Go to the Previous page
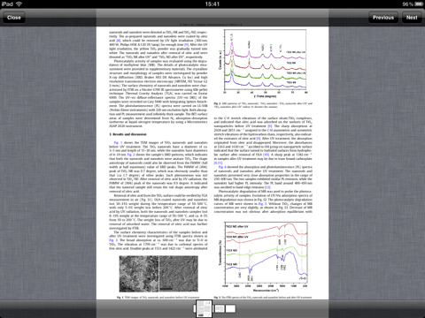This screenshot has height=318, width=425. [x=383, y=18]
